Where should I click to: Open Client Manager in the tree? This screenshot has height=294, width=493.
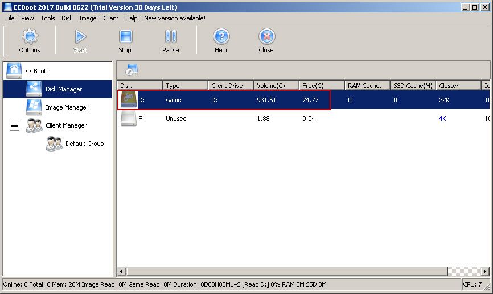coord(65,125)
